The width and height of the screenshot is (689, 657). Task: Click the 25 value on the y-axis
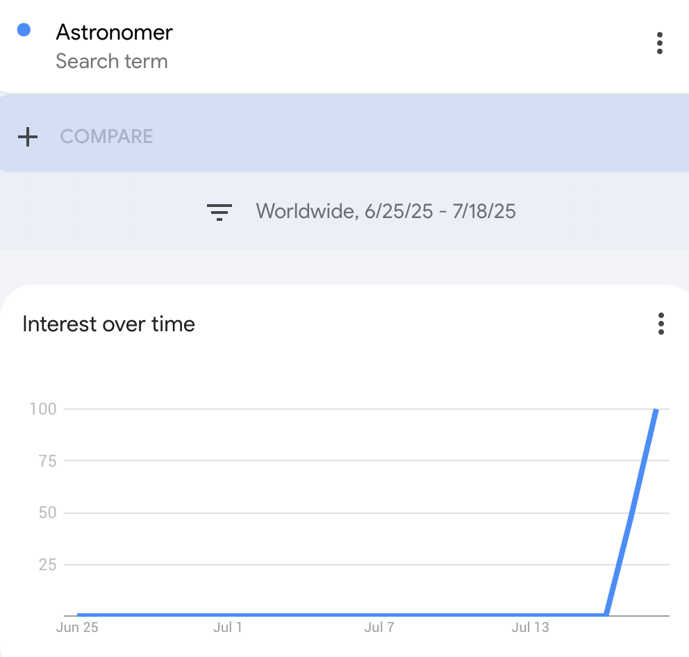click(47, 565)
